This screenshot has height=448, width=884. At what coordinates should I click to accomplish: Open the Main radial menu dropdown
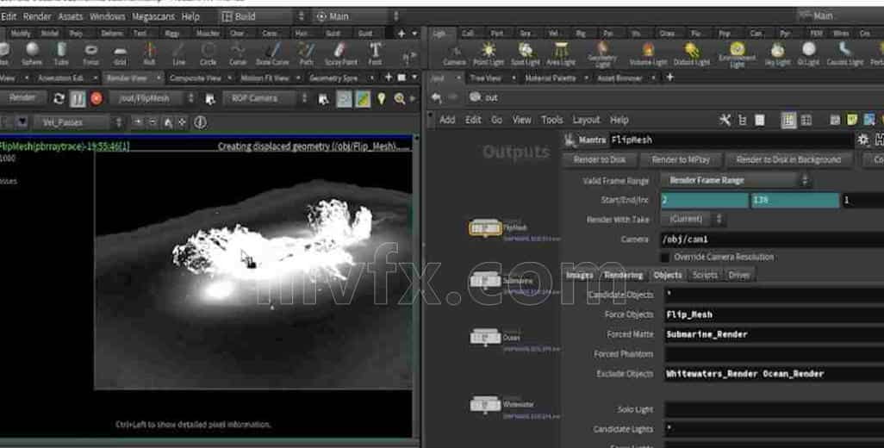(x=357, y=16)
